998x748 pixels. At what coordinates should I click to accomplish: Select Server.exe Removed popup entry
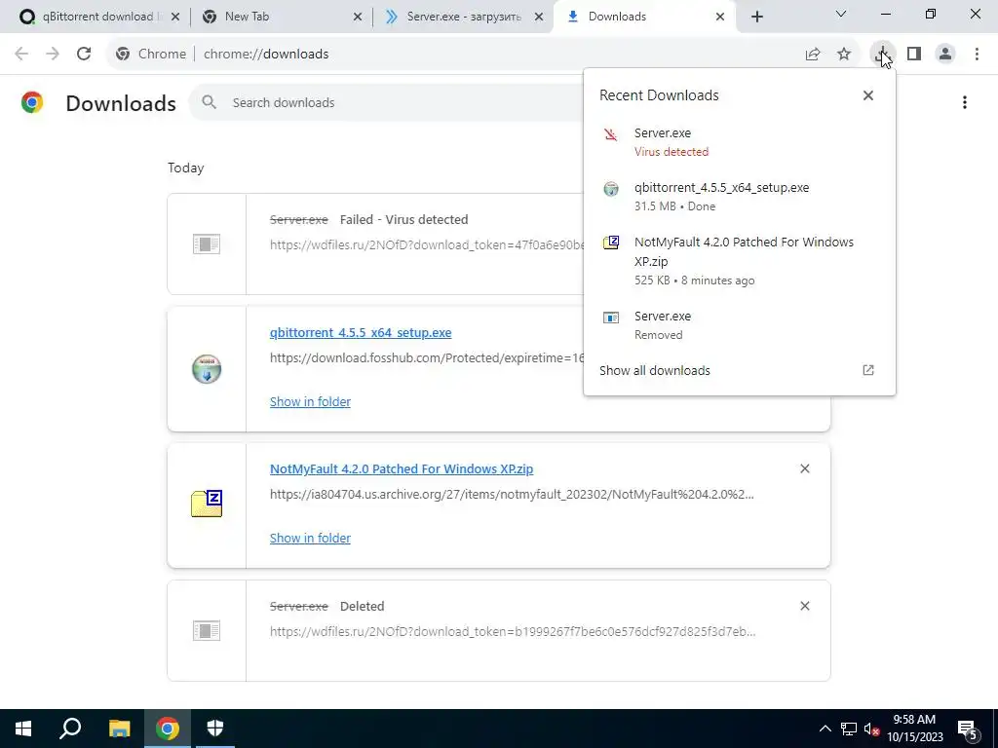coord(739,325)
